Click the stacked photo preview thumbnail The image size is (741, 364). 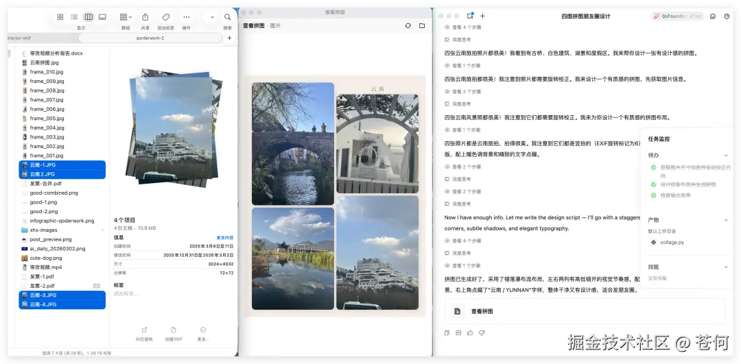coord(174,128)
